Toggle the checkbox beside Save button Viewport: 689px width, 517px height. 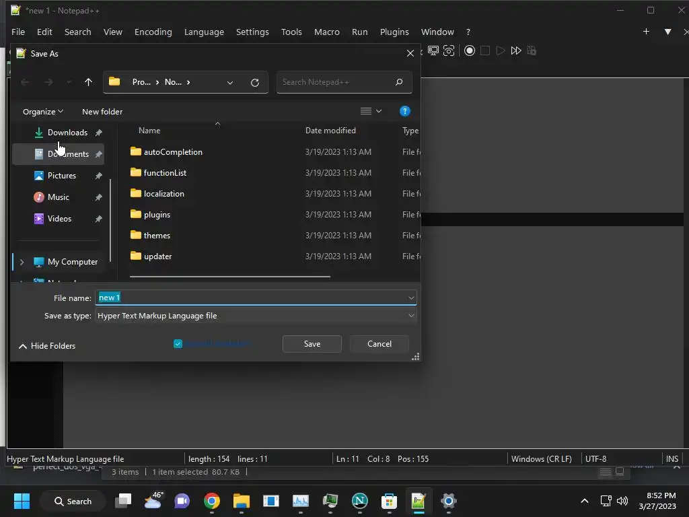[x=178, y=344]
